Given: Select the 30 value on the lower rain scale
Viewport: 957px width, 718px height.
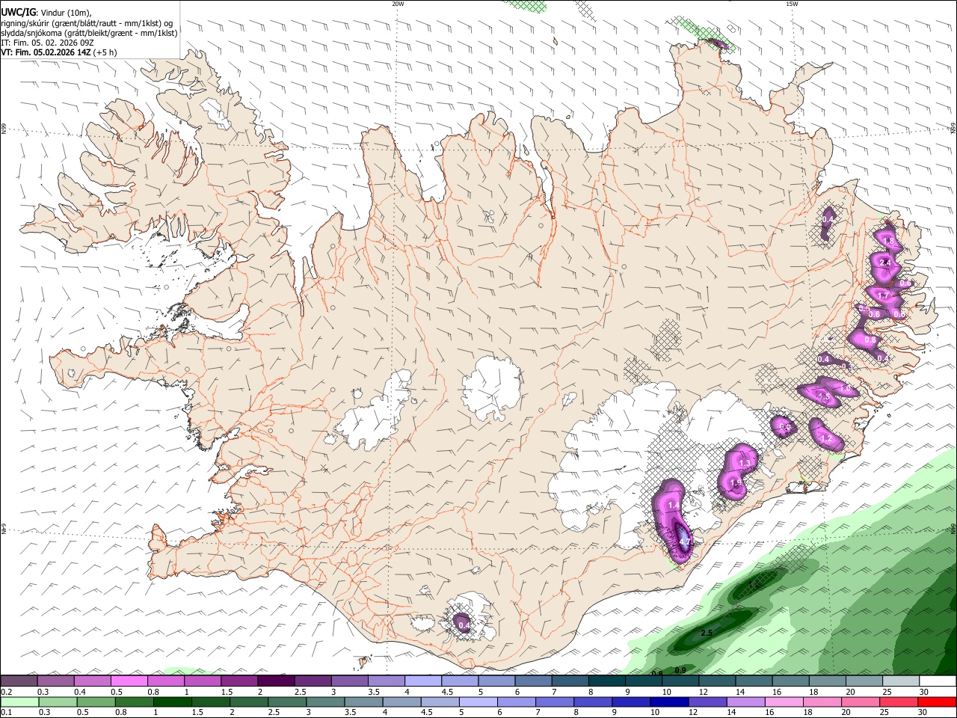Looking at the screenshot, I should coord(924,713).
